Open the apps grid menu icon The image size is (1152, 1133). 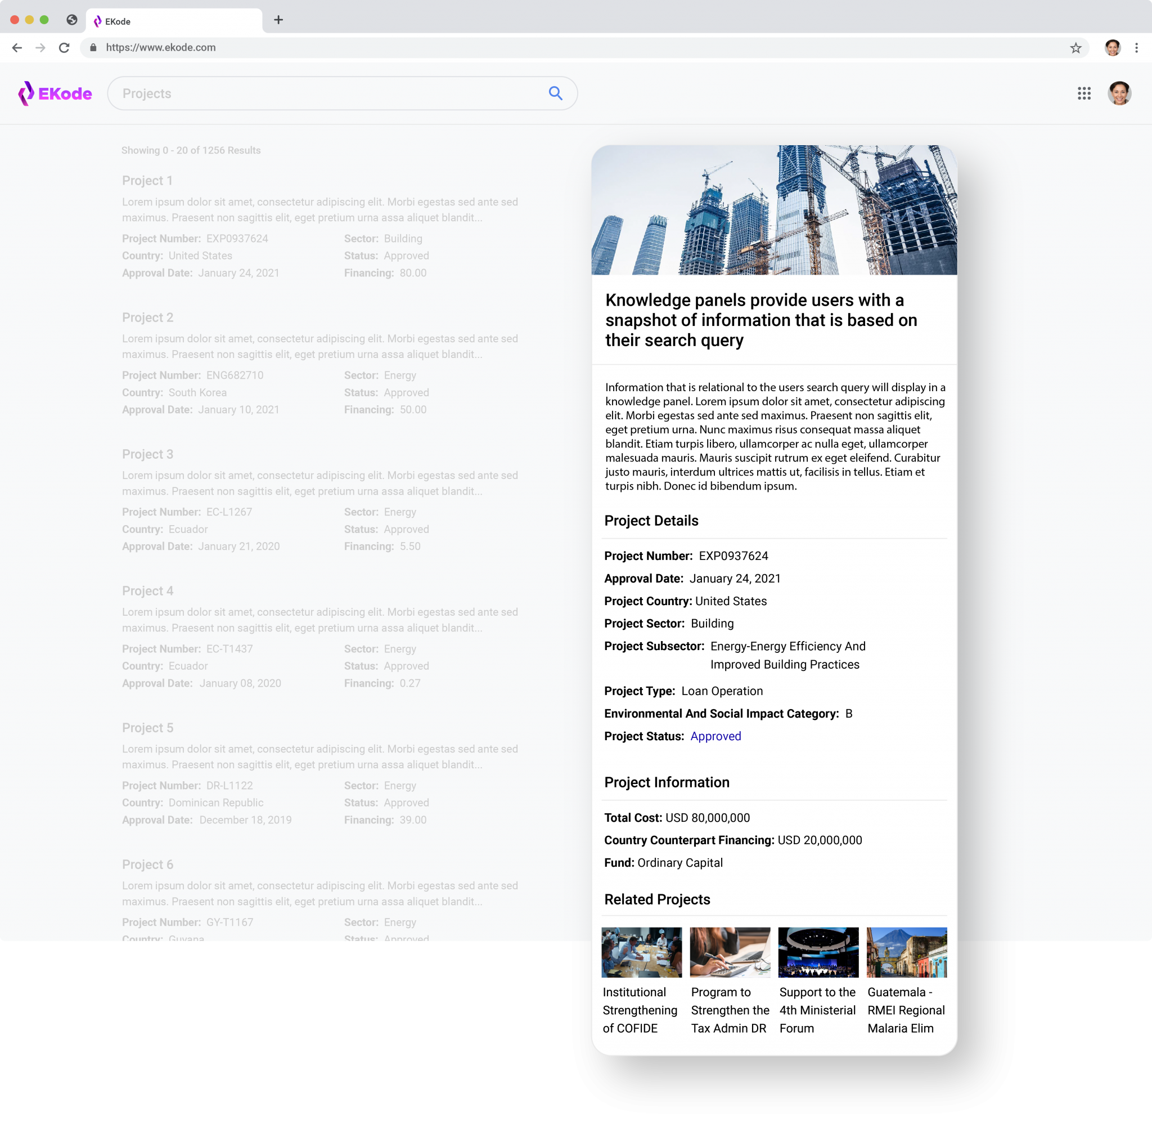tap(1083, 93)
